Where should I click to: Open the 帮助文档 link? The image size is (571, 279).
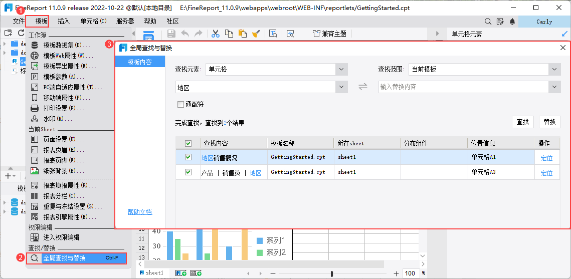point(139,212)
